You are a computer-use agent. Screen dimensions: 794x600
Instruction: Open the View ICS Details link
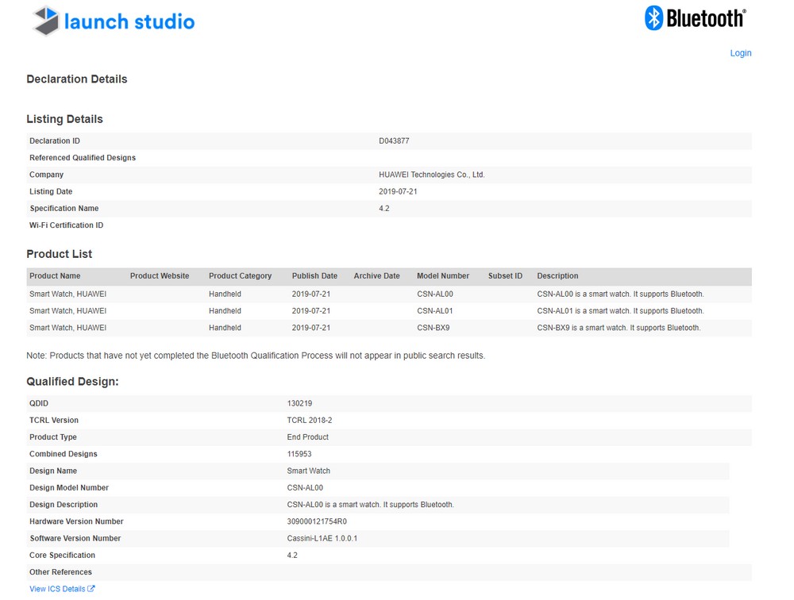pyautogui.click(x=57, y=589)
